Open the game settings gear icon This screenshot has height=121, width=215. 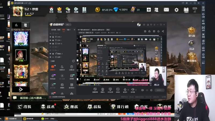coord(177,10)
